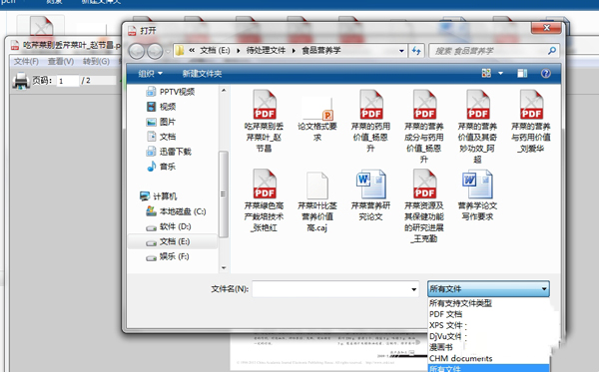
Task: Collapse the file type dropdown 所有文件
Action: tap(544, 289)
